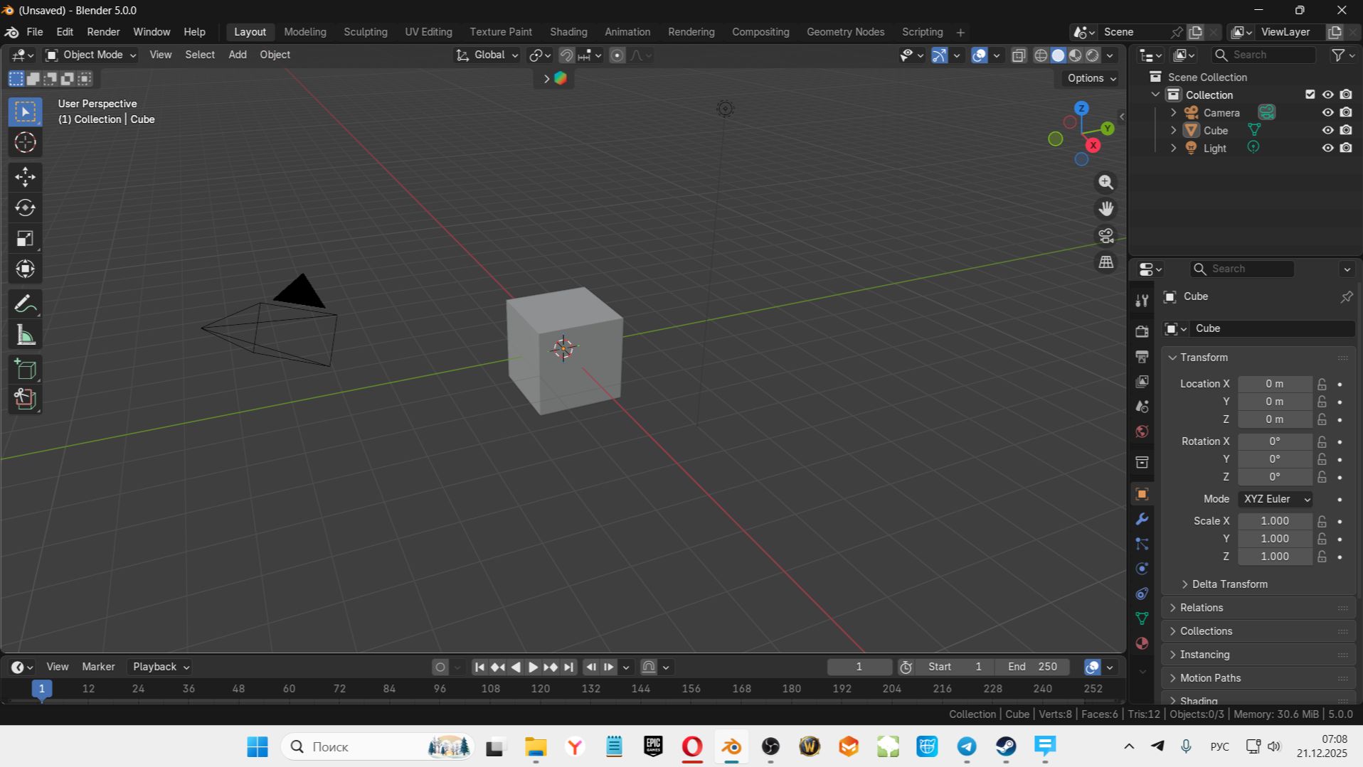Viewport: 1363px width, 767px height.
Task: Disable Light object in renders
Action: (x=1346, y=148)
